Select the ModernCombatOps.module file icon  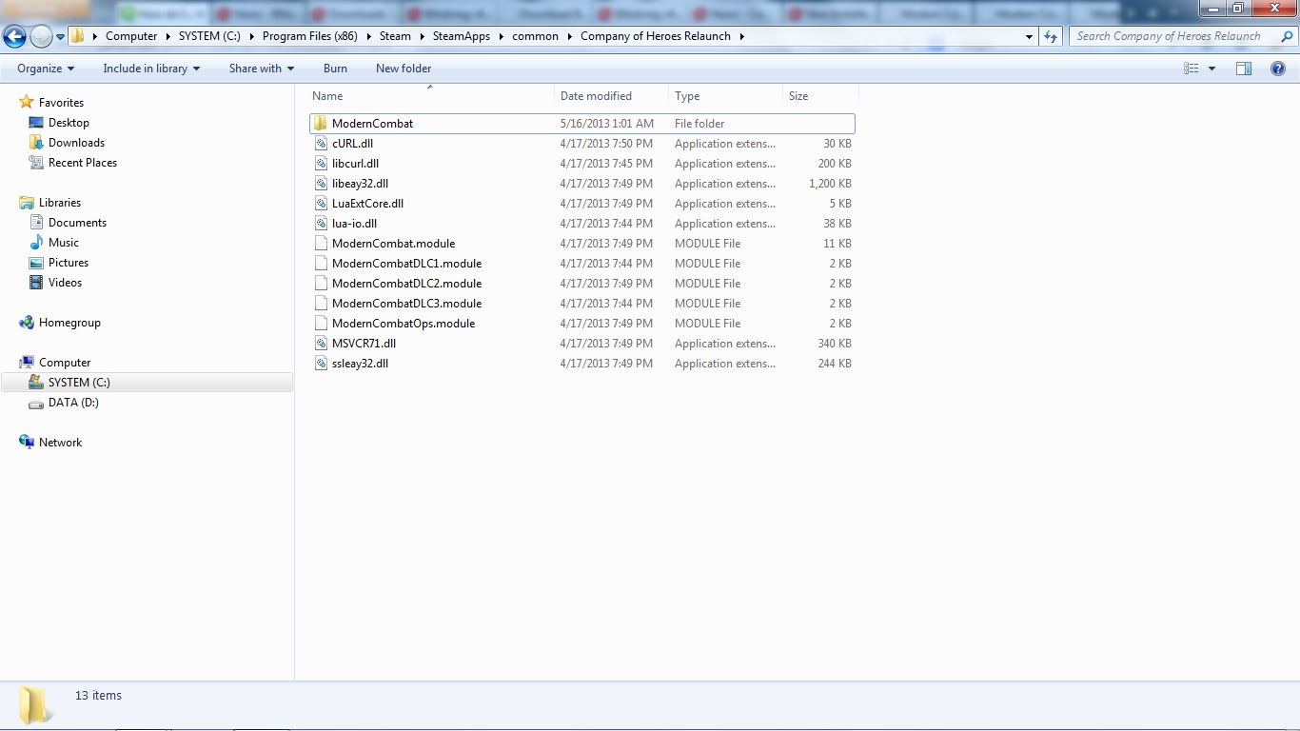[322, 324]
